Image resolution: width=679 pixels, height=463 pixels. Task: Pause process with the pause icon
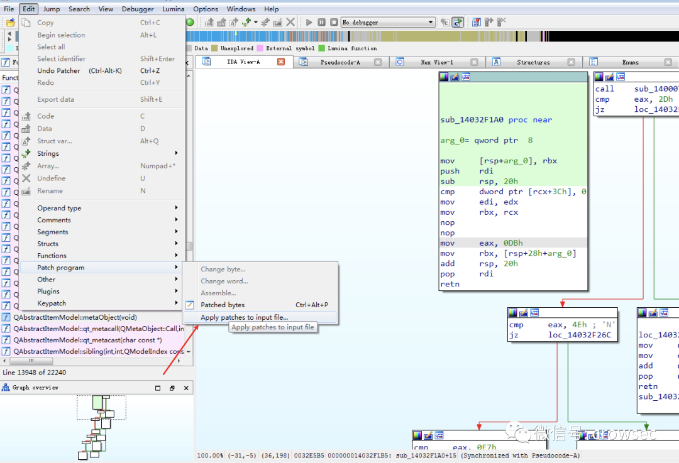[321, 22]
